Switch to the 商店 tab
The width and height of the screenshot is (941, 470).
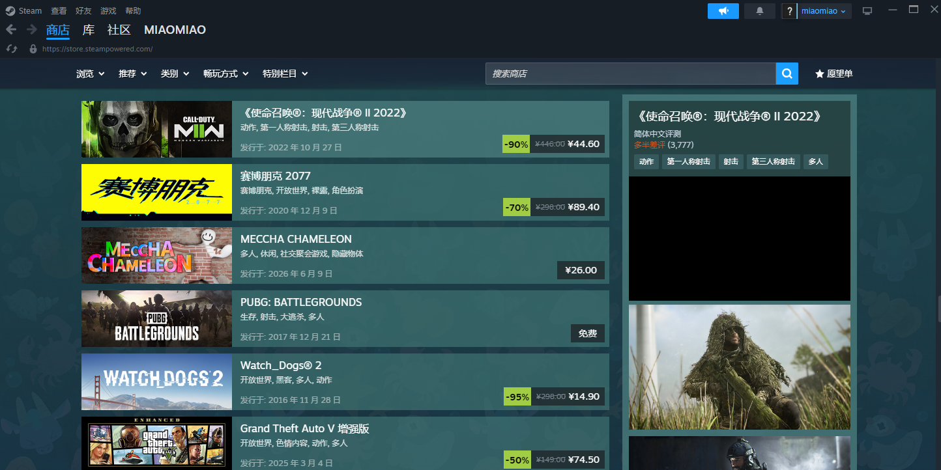pyautogui.click(x=58, y=30)
